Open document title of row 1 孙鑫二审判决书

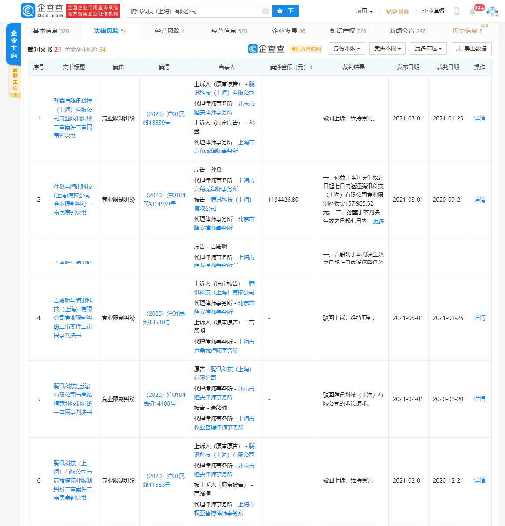pyautogui.click(x=73, y=118)
